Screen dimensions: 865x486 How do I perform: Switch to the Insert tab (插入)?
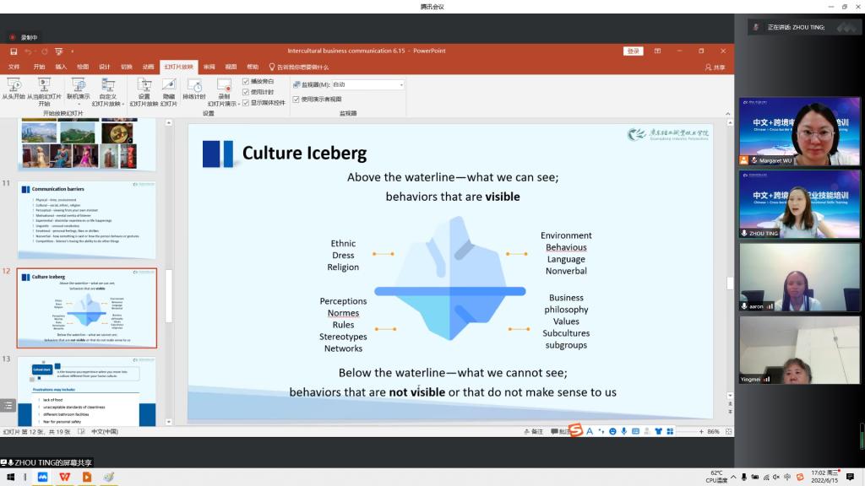pos(61,67)
